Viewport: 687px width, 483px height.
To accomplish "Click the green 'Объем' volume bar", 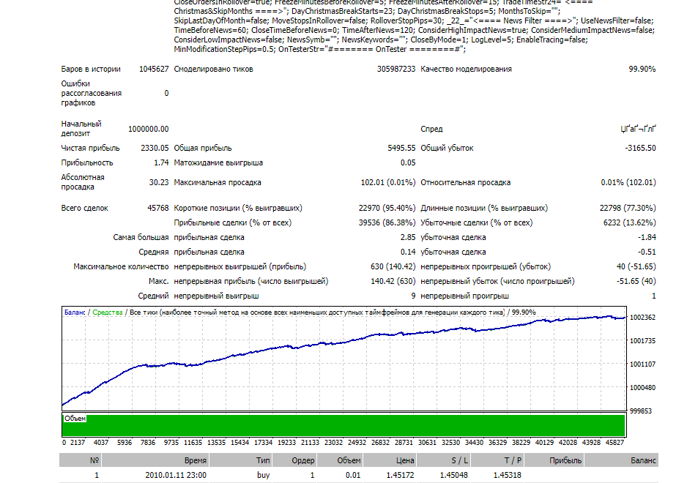I will click(344, 425).
